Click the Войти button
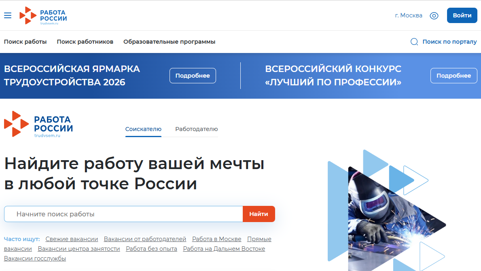 point(462,15)
